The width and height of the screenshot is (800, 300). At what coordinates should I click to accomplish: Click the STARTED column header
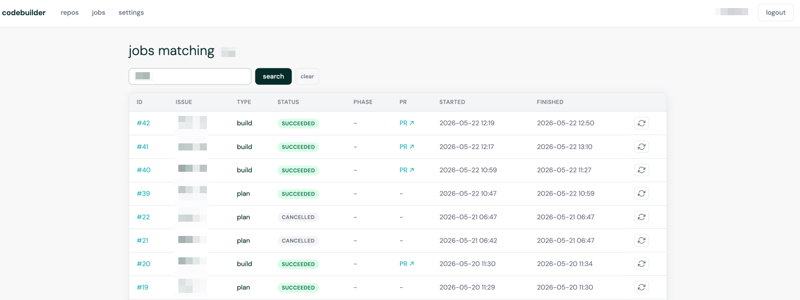point(452,102)
